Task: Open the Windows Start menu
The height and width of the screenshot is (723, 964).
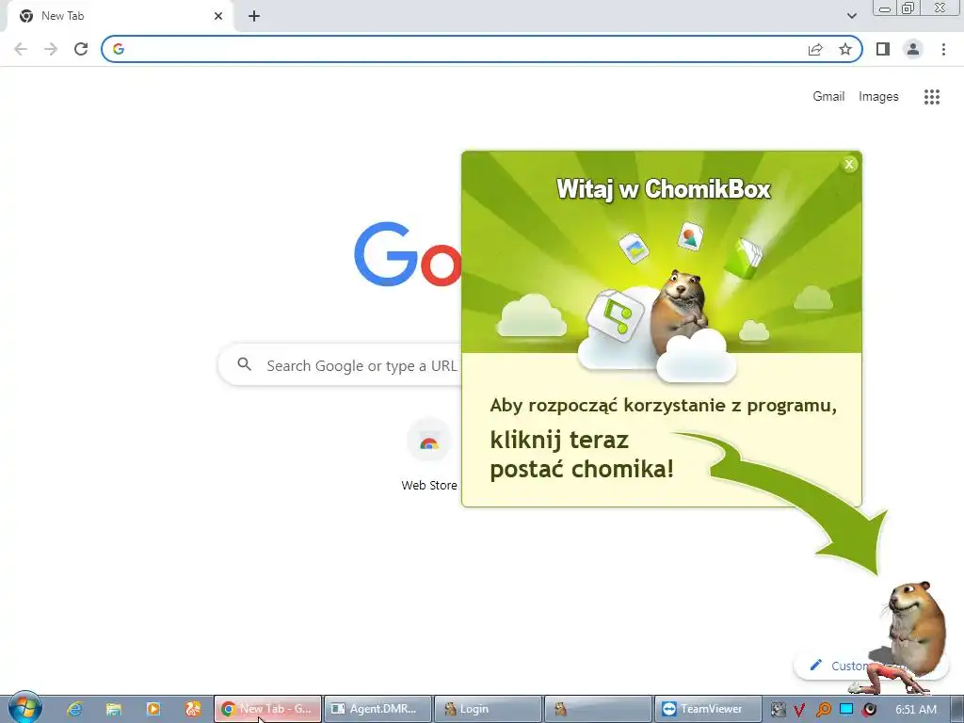Action: 25,708
